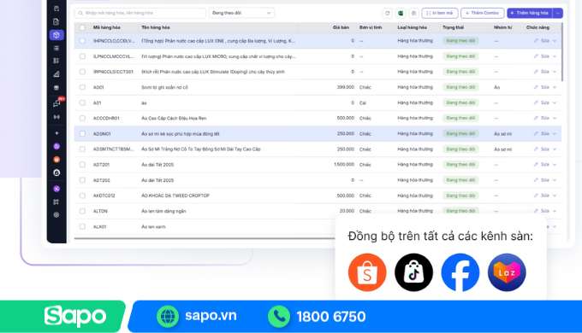Click the 'Đơn vị tính' column header
The image size is (582, 333).
371,27
